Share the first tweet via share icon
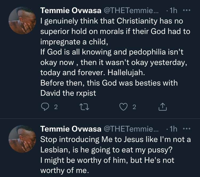Image resolution: width=200 pixels, height=177 pixels. [x=162, y=107]
